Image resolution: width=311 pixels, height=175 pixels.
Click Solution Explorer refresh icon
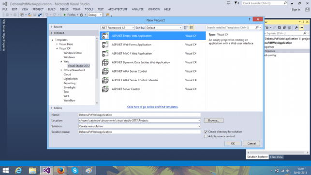click(x=279, y=28)
